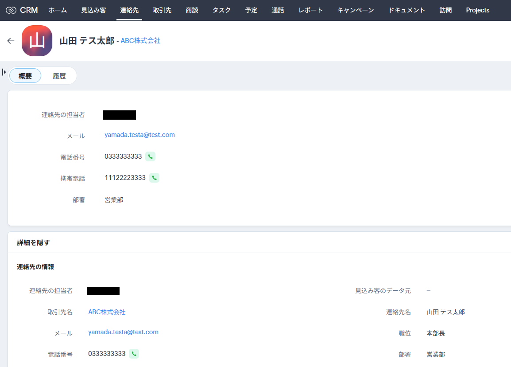Collapse details via 詳細を隠す
The width and height of the screenshot is (511, 367).
33,242
